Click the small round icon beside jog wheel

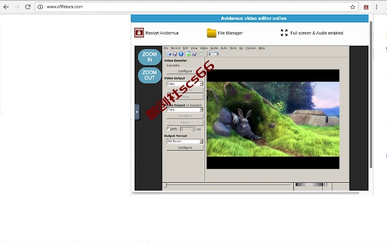tap(327, 185)
